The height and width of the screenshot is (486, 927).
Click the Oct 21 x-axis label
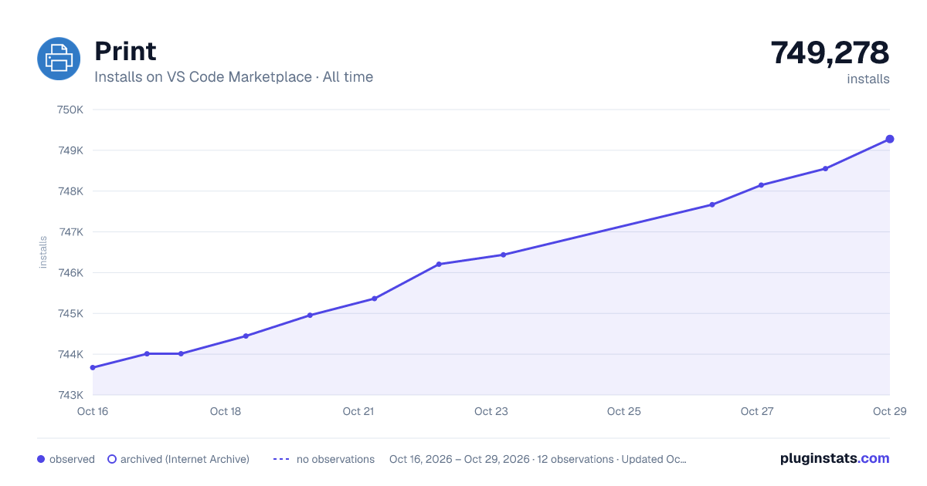coord(358,411)
